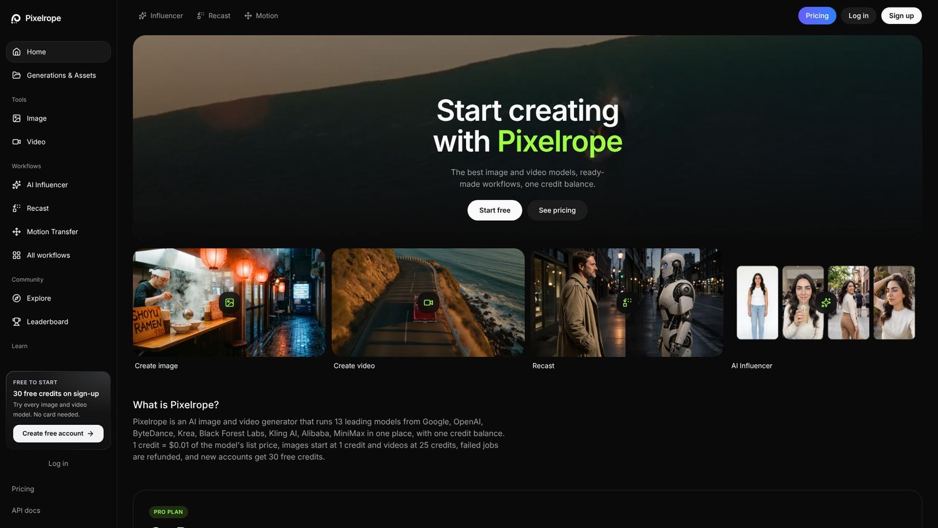Select the Image tool icon in sidebar
The image size is (938, 528).
point(16,119)
